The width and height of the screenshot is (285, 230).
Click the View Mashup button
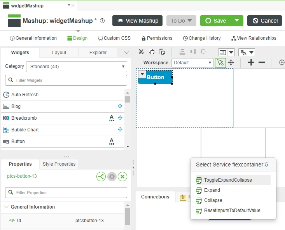pos(137,21)
